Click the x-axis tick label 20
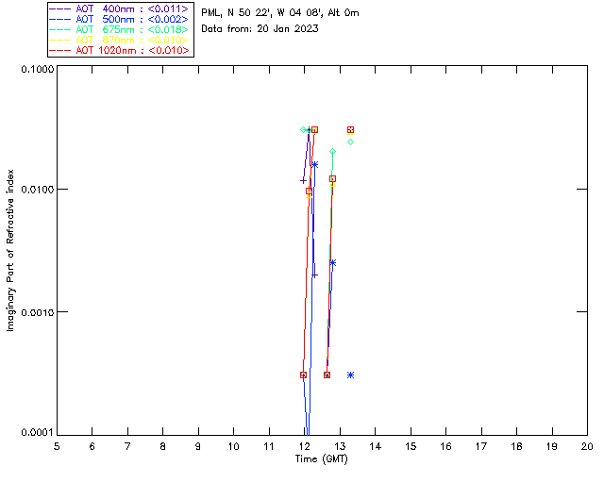 point(587,446)
